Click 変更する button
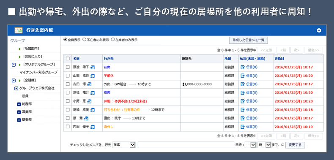The width and height of the screenshot is (334, 160). point(295,145)
